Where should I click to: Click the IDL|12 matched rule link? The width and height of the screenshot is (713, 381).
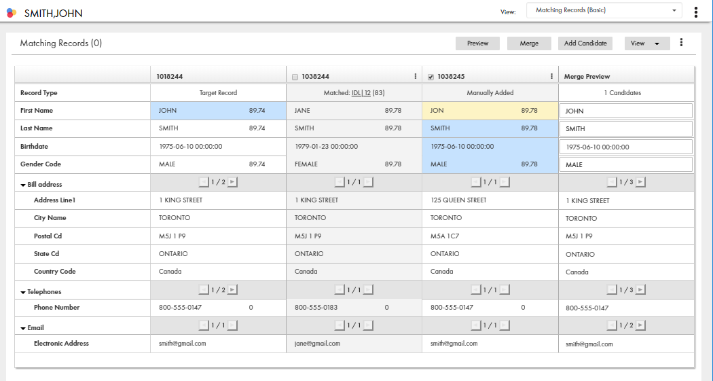(361, 92)
